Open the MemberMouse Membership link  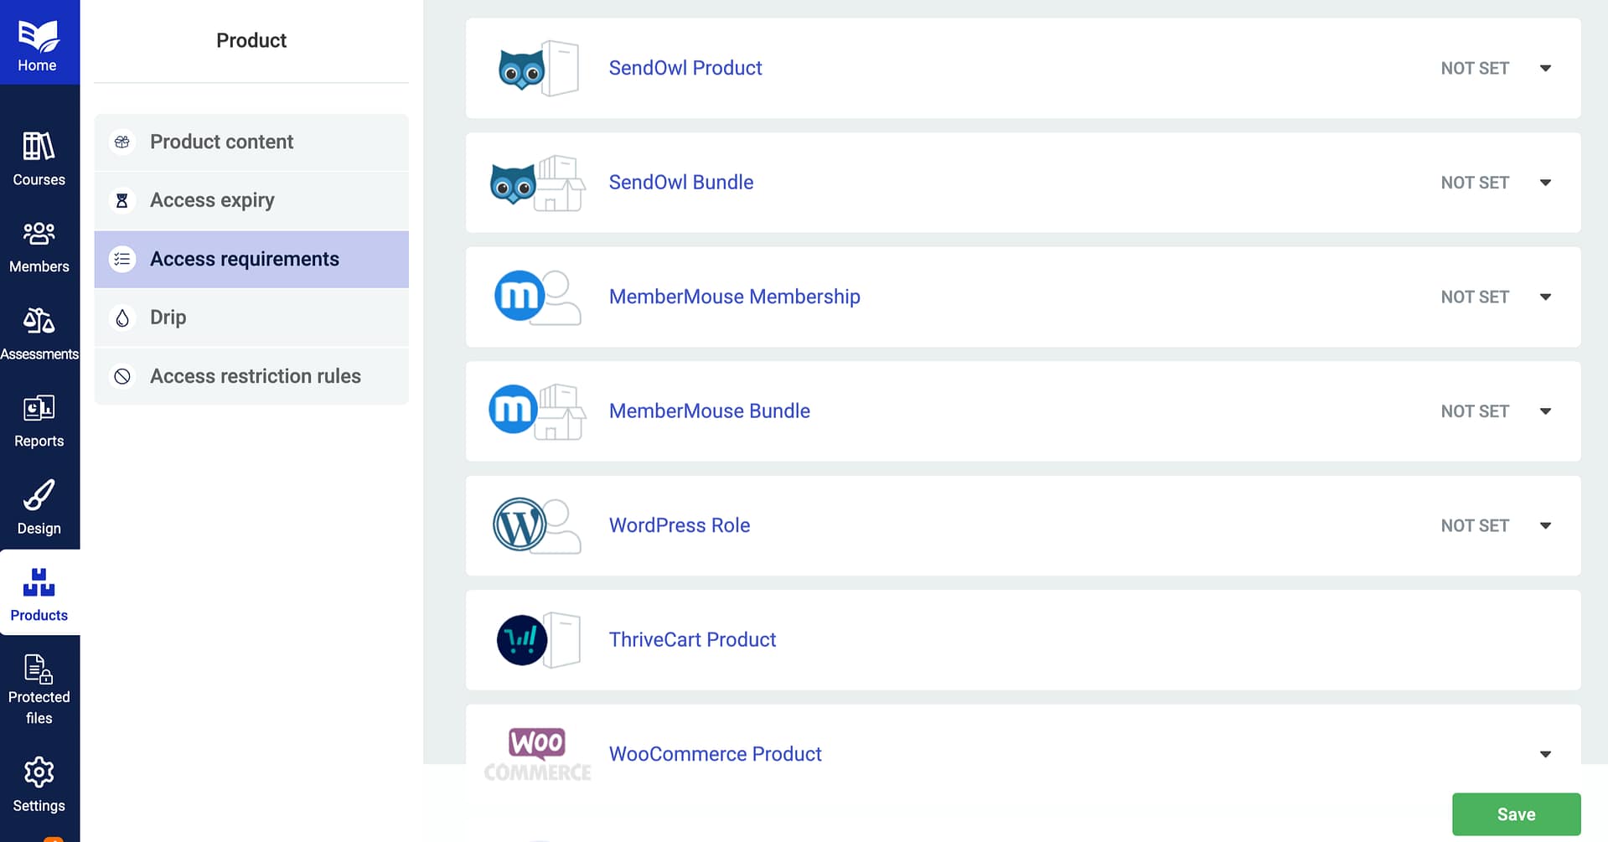(x=734, y=297)
